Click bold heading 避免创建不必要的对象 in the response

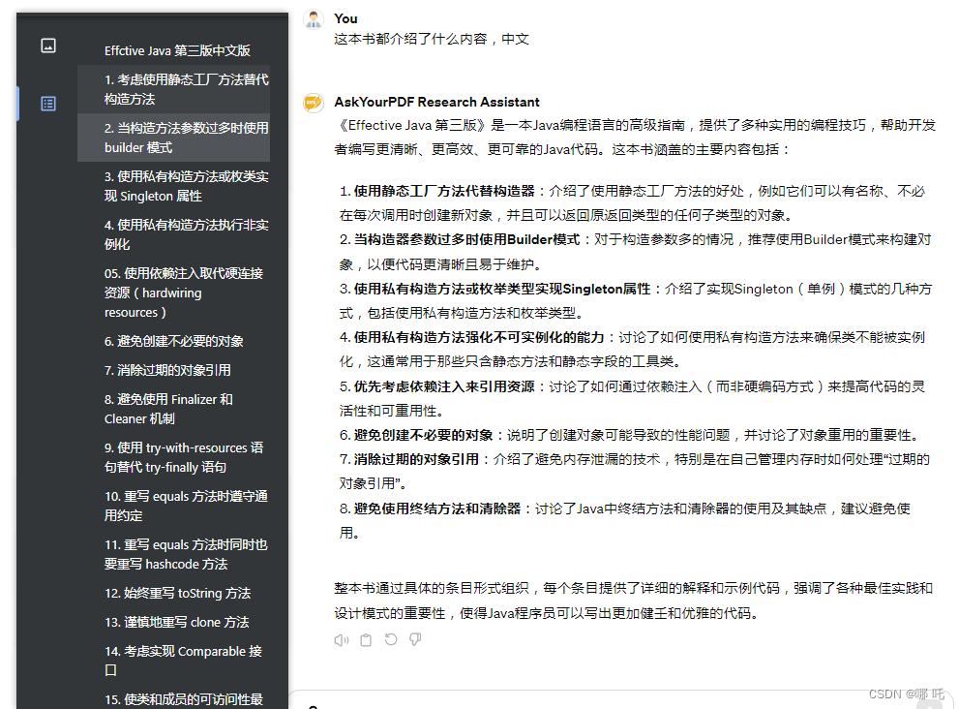click(423, 435)
